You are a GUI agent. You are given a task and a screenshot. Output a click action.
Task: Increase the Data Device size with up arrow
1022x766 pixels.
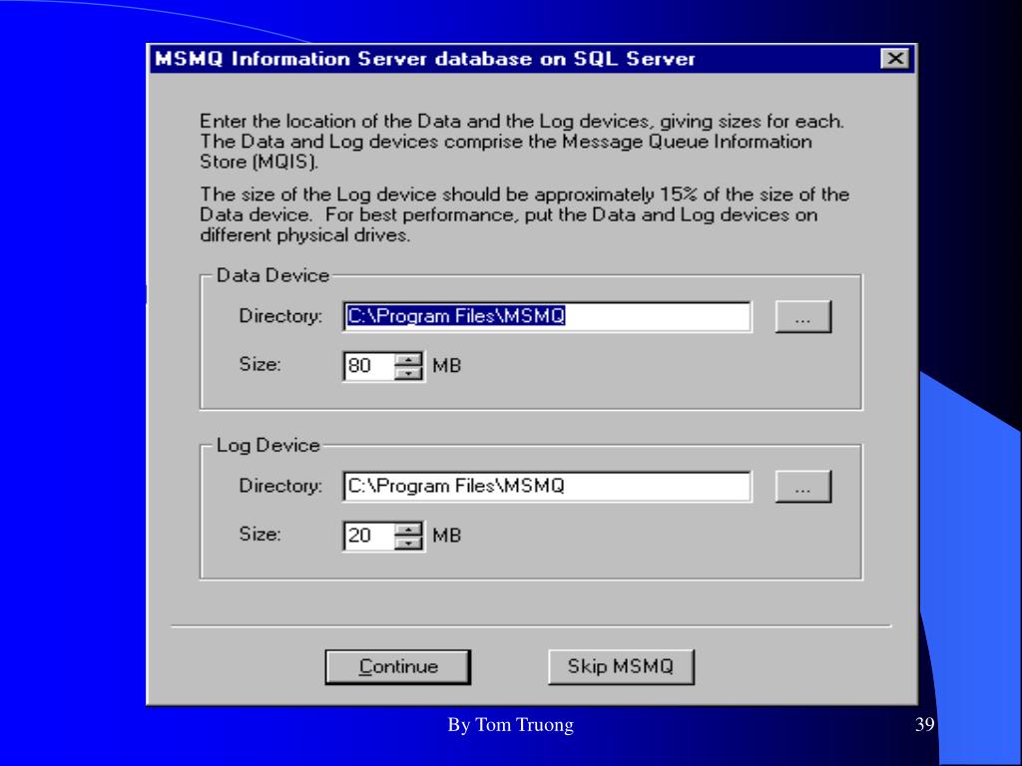click(x=409, y=360)
